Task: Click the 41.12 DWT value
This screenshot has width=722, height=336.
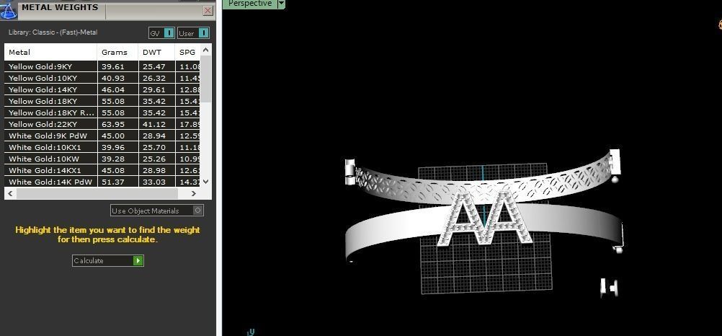Action: tap(153, 125)
